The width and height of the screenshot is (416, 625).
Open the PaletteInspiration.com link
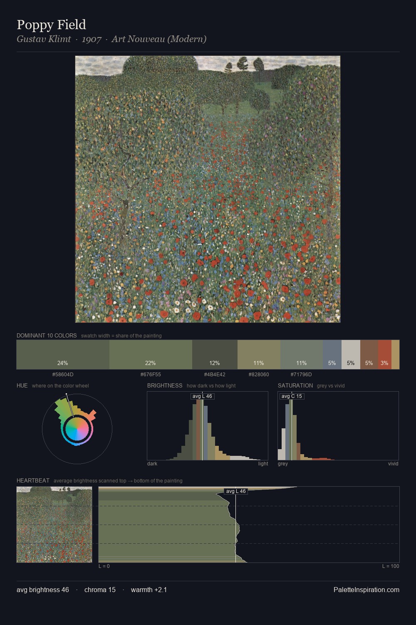(x=366, y=590)
